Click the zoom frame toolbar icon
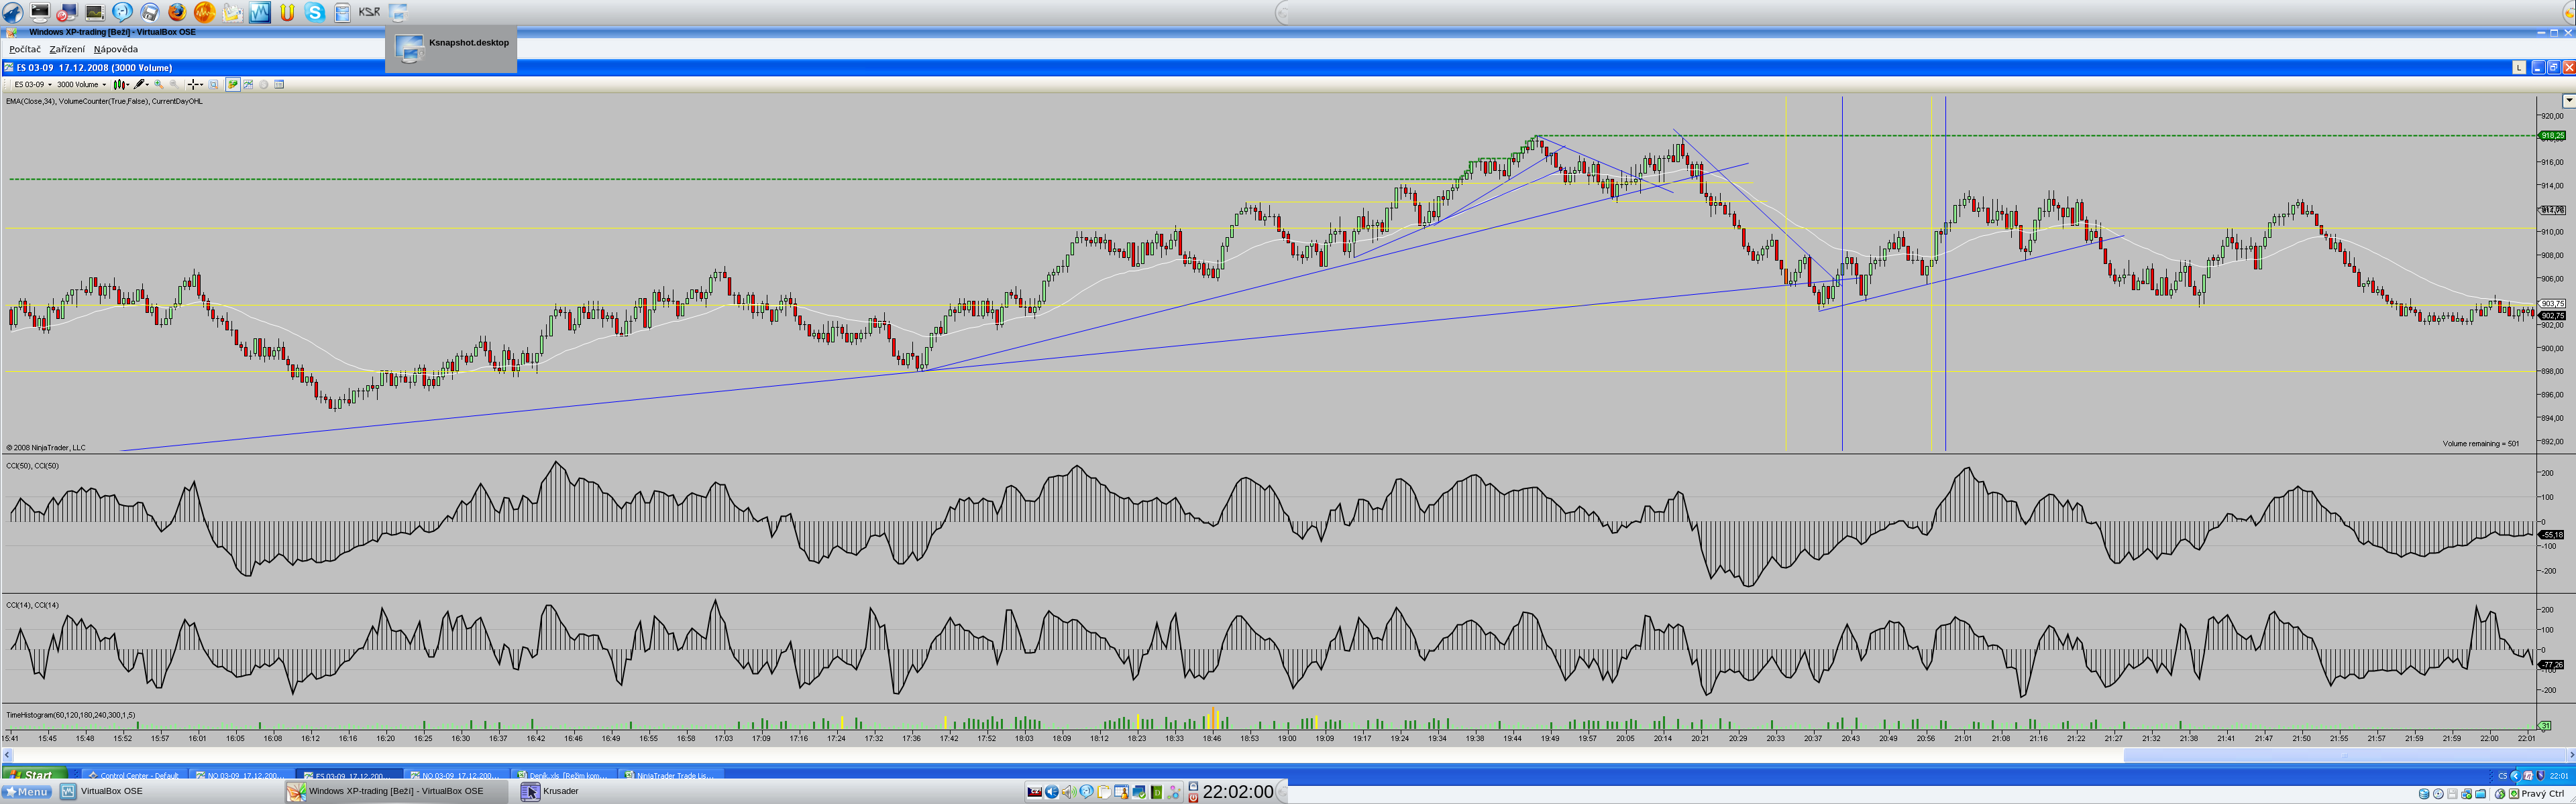Image resolution: width=2576 pixels, height=804 pixels. coord(213,85)
